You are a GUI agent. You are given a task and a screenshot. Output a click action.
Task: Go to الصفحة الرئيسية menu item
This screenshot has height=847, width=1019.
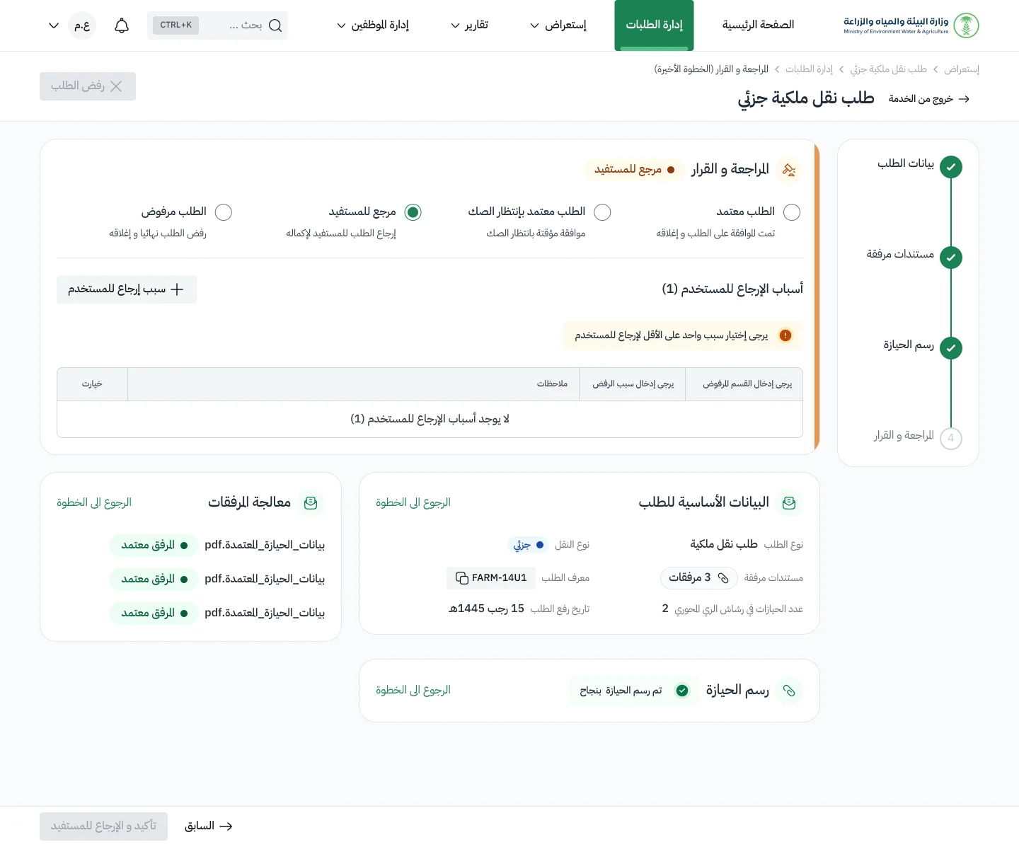(x=758, y=25)
